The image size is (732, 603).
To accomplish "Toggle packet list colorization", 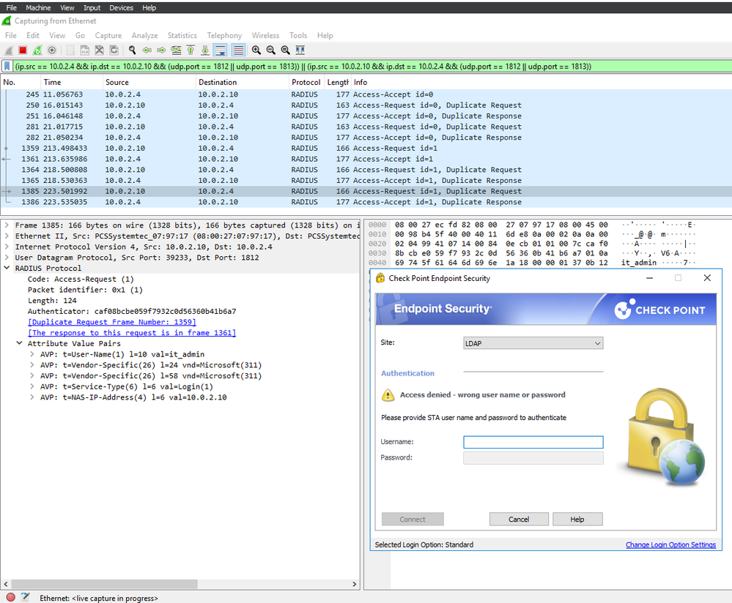I will click(238, 50).
